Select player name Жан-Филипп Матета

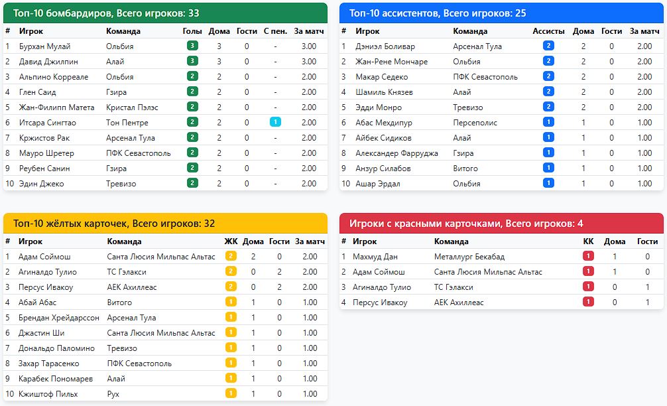coord(56,107)
